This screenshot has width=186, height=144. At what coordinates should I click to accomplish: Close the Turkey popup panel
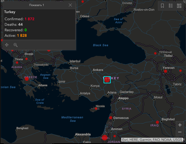pos(70,5)
